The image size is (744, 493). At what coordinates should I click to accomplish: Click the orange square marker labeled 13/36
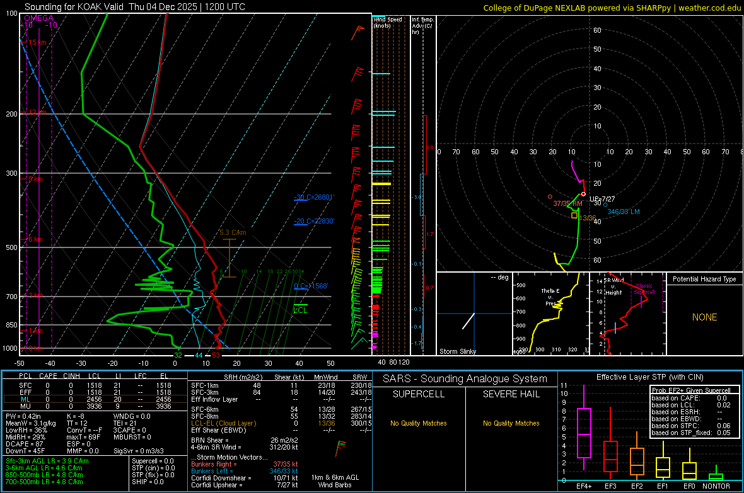(x=574, y=216)
